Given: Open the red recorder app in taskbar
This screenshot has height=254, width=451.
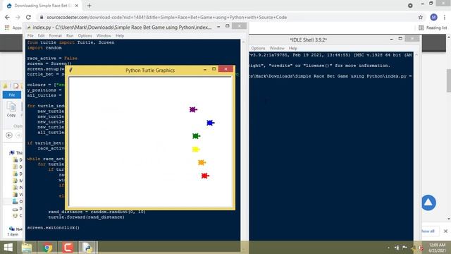Looking at the screenshot, I should [68, 248].
